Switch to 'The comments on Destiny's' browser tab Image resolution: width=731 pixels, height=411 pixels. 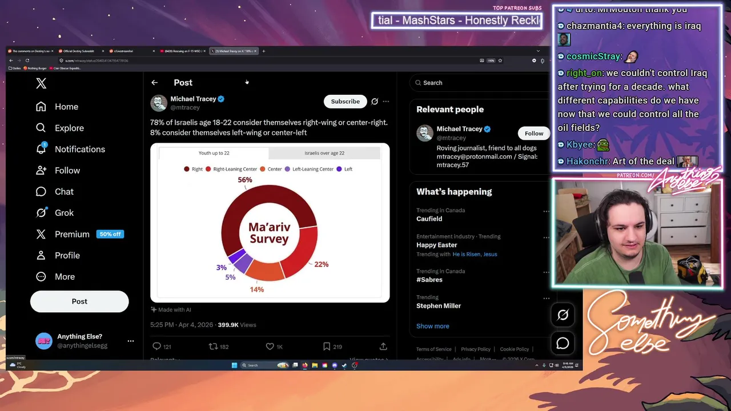[x=30, y=51]
